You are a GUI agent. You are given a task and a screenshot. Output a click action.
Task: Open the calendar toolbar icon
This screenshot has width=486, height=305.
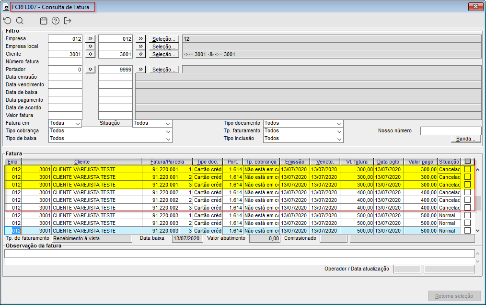[x=44, y=21]
